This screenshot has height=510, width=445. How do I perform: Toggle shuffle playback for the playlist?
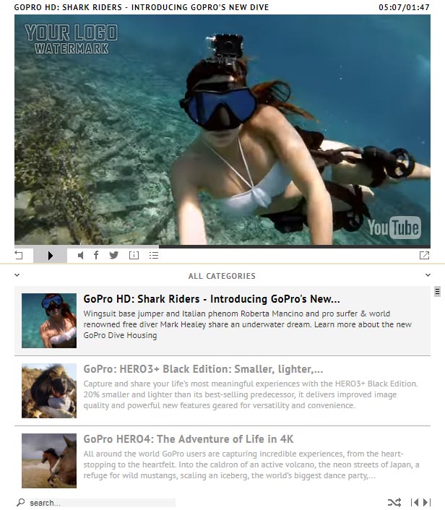[x=394, y=502]
